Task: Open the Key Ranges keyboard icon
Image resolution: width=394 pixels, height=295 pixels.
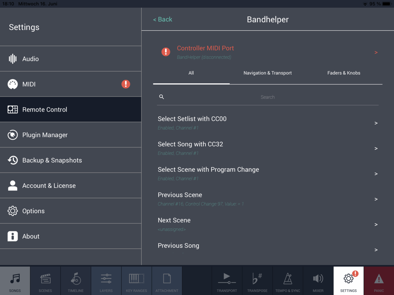Action: [136, 279]
